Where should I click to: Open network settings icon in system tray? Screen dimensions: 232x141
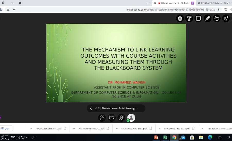[x=23, y=137]
